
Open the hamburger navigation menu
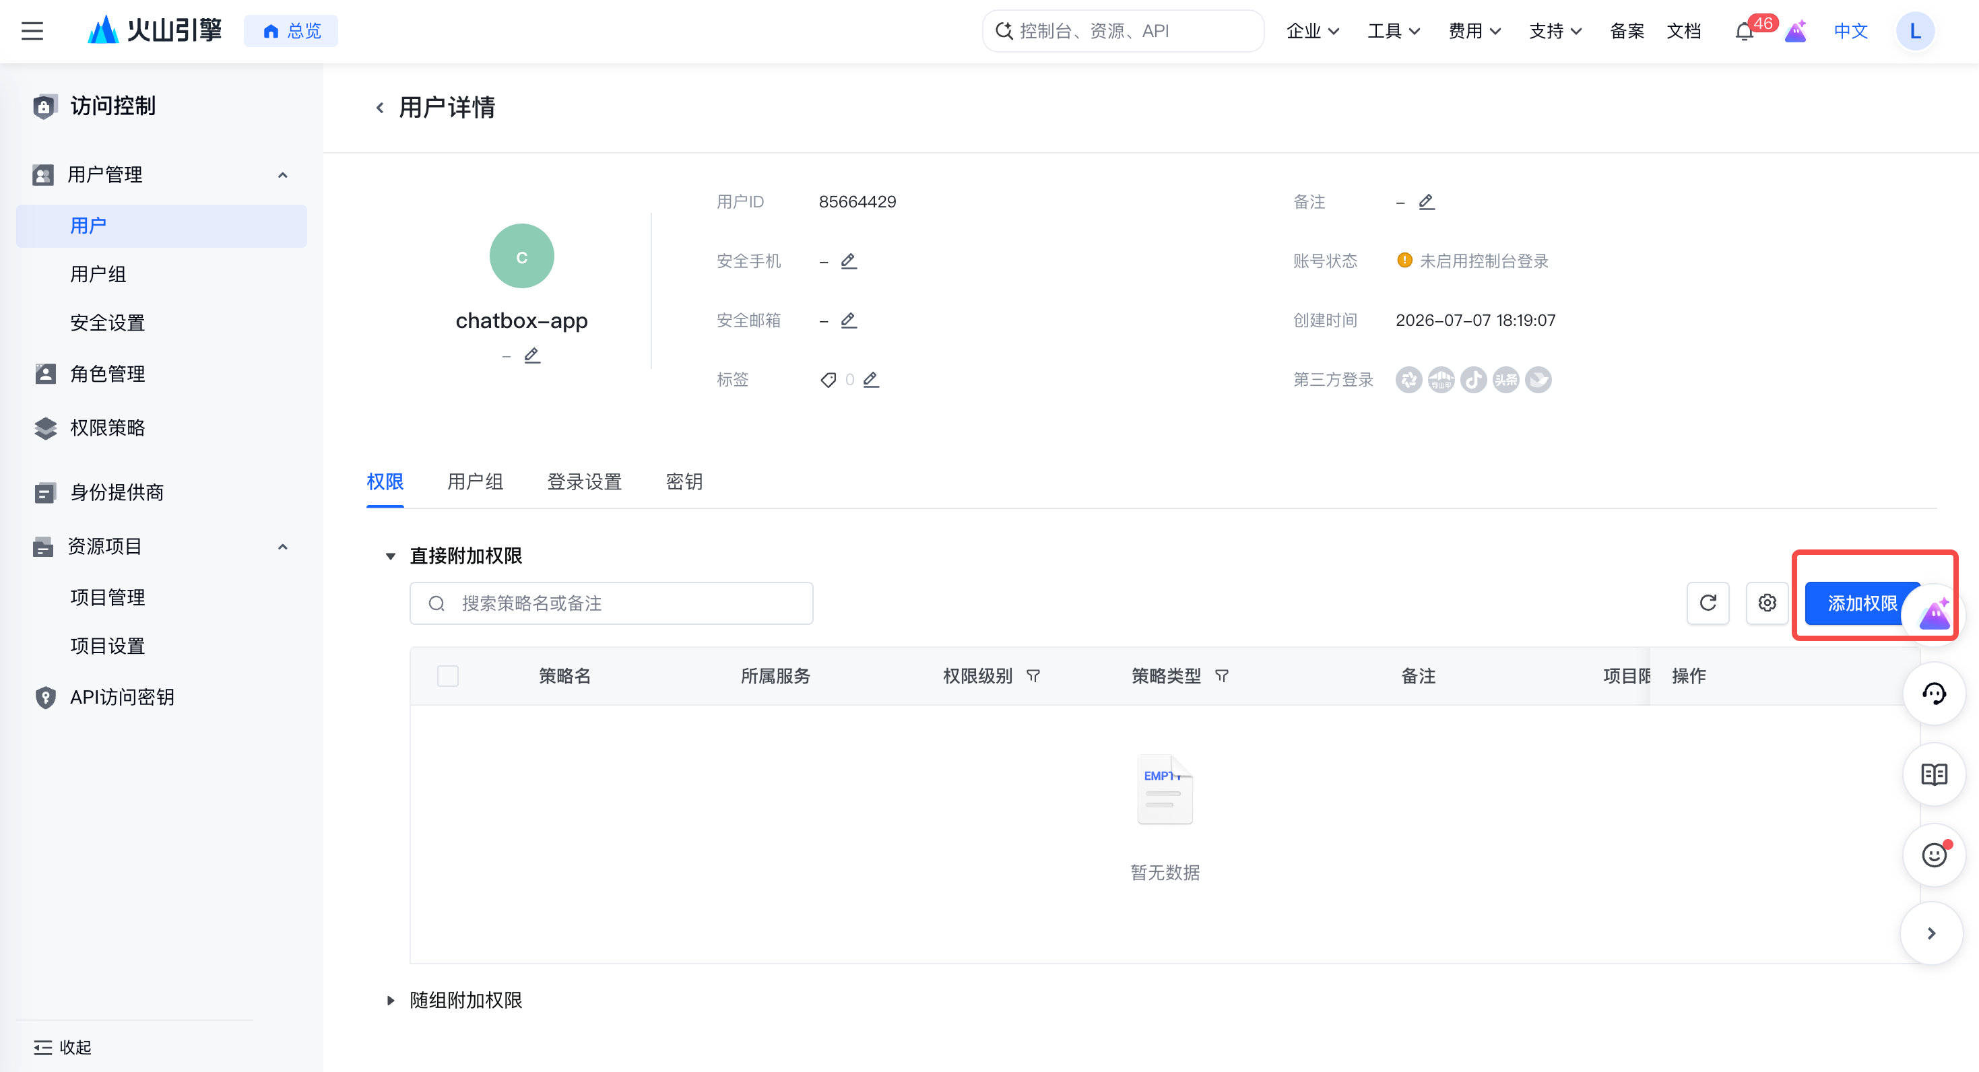[32, 31]
